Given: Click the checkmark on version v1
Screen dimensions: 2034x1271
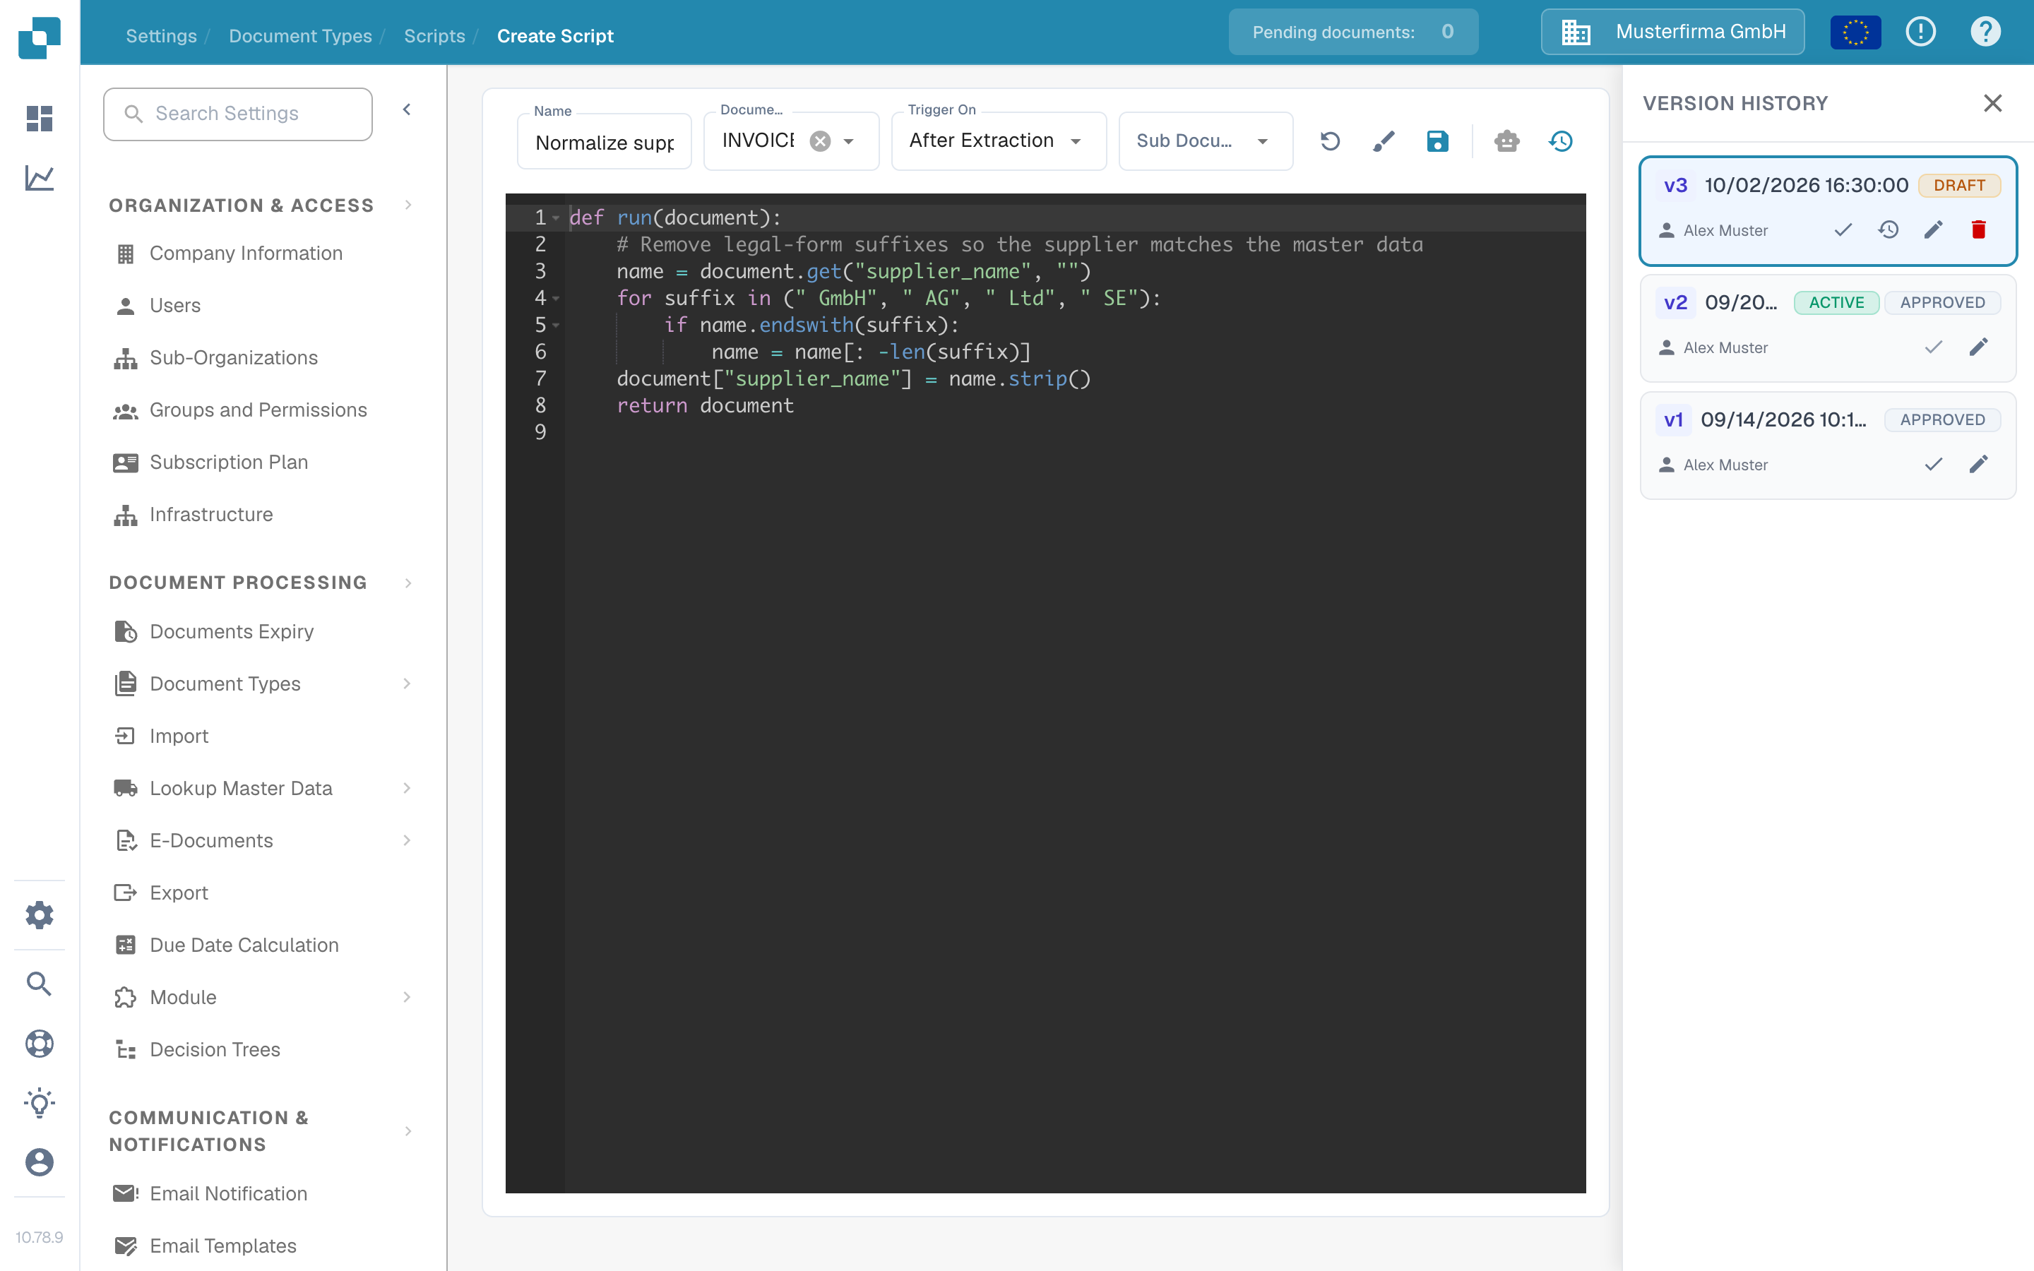Looking at the screenshot, I should [x=1933, y=464].
